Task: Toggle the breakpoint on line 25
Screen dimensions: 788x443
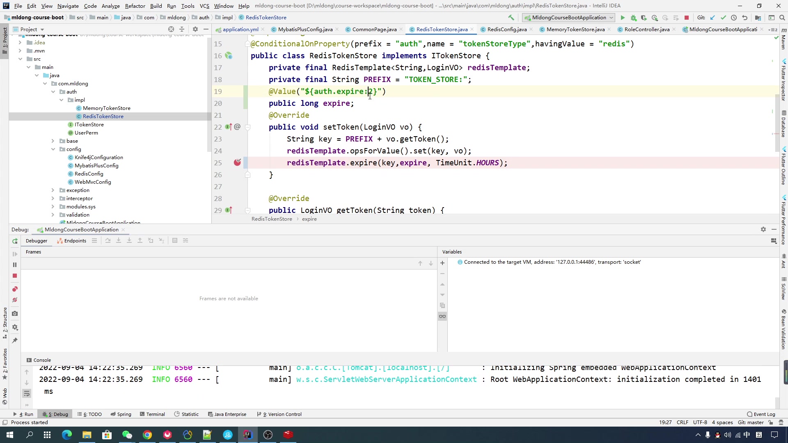Action: click(x=237, y=163)
